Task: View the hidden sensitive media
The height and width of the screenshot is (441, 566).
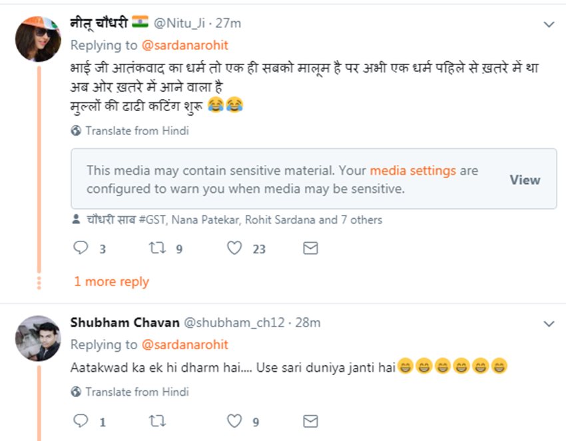Action: pos(525,180)
